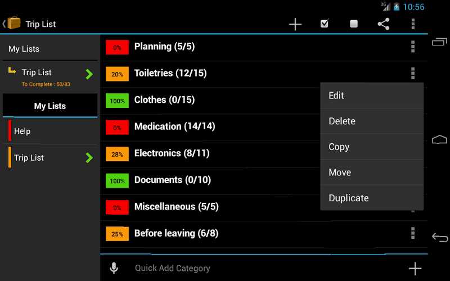Open the Medication (14/14) category
Viewport: 450px width, 281px height.
[175, 126]
